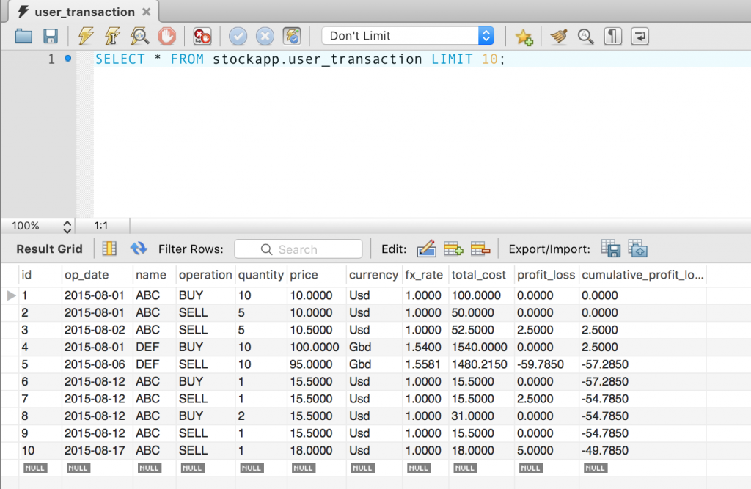Image resolution: width=751 pixels, height=489 pixels.
Task: Toggle the auto-commit mode icon
Action: tap(292, 37)
